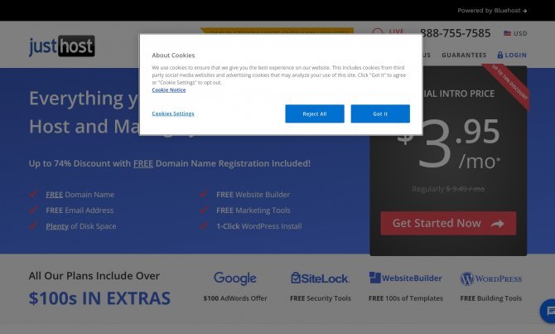Click the SiteLock logo
Screen dimensions: 555x334
coord(320,278)
